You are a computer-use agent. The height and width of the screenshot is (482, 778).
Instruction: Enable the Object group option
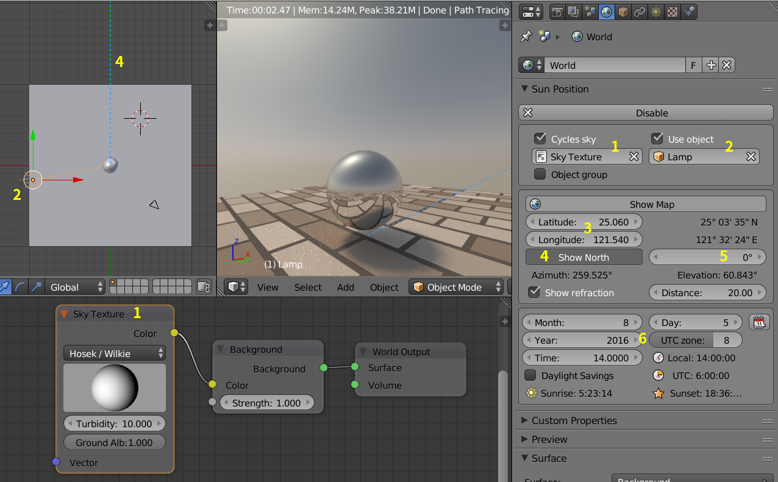(540, 174)
